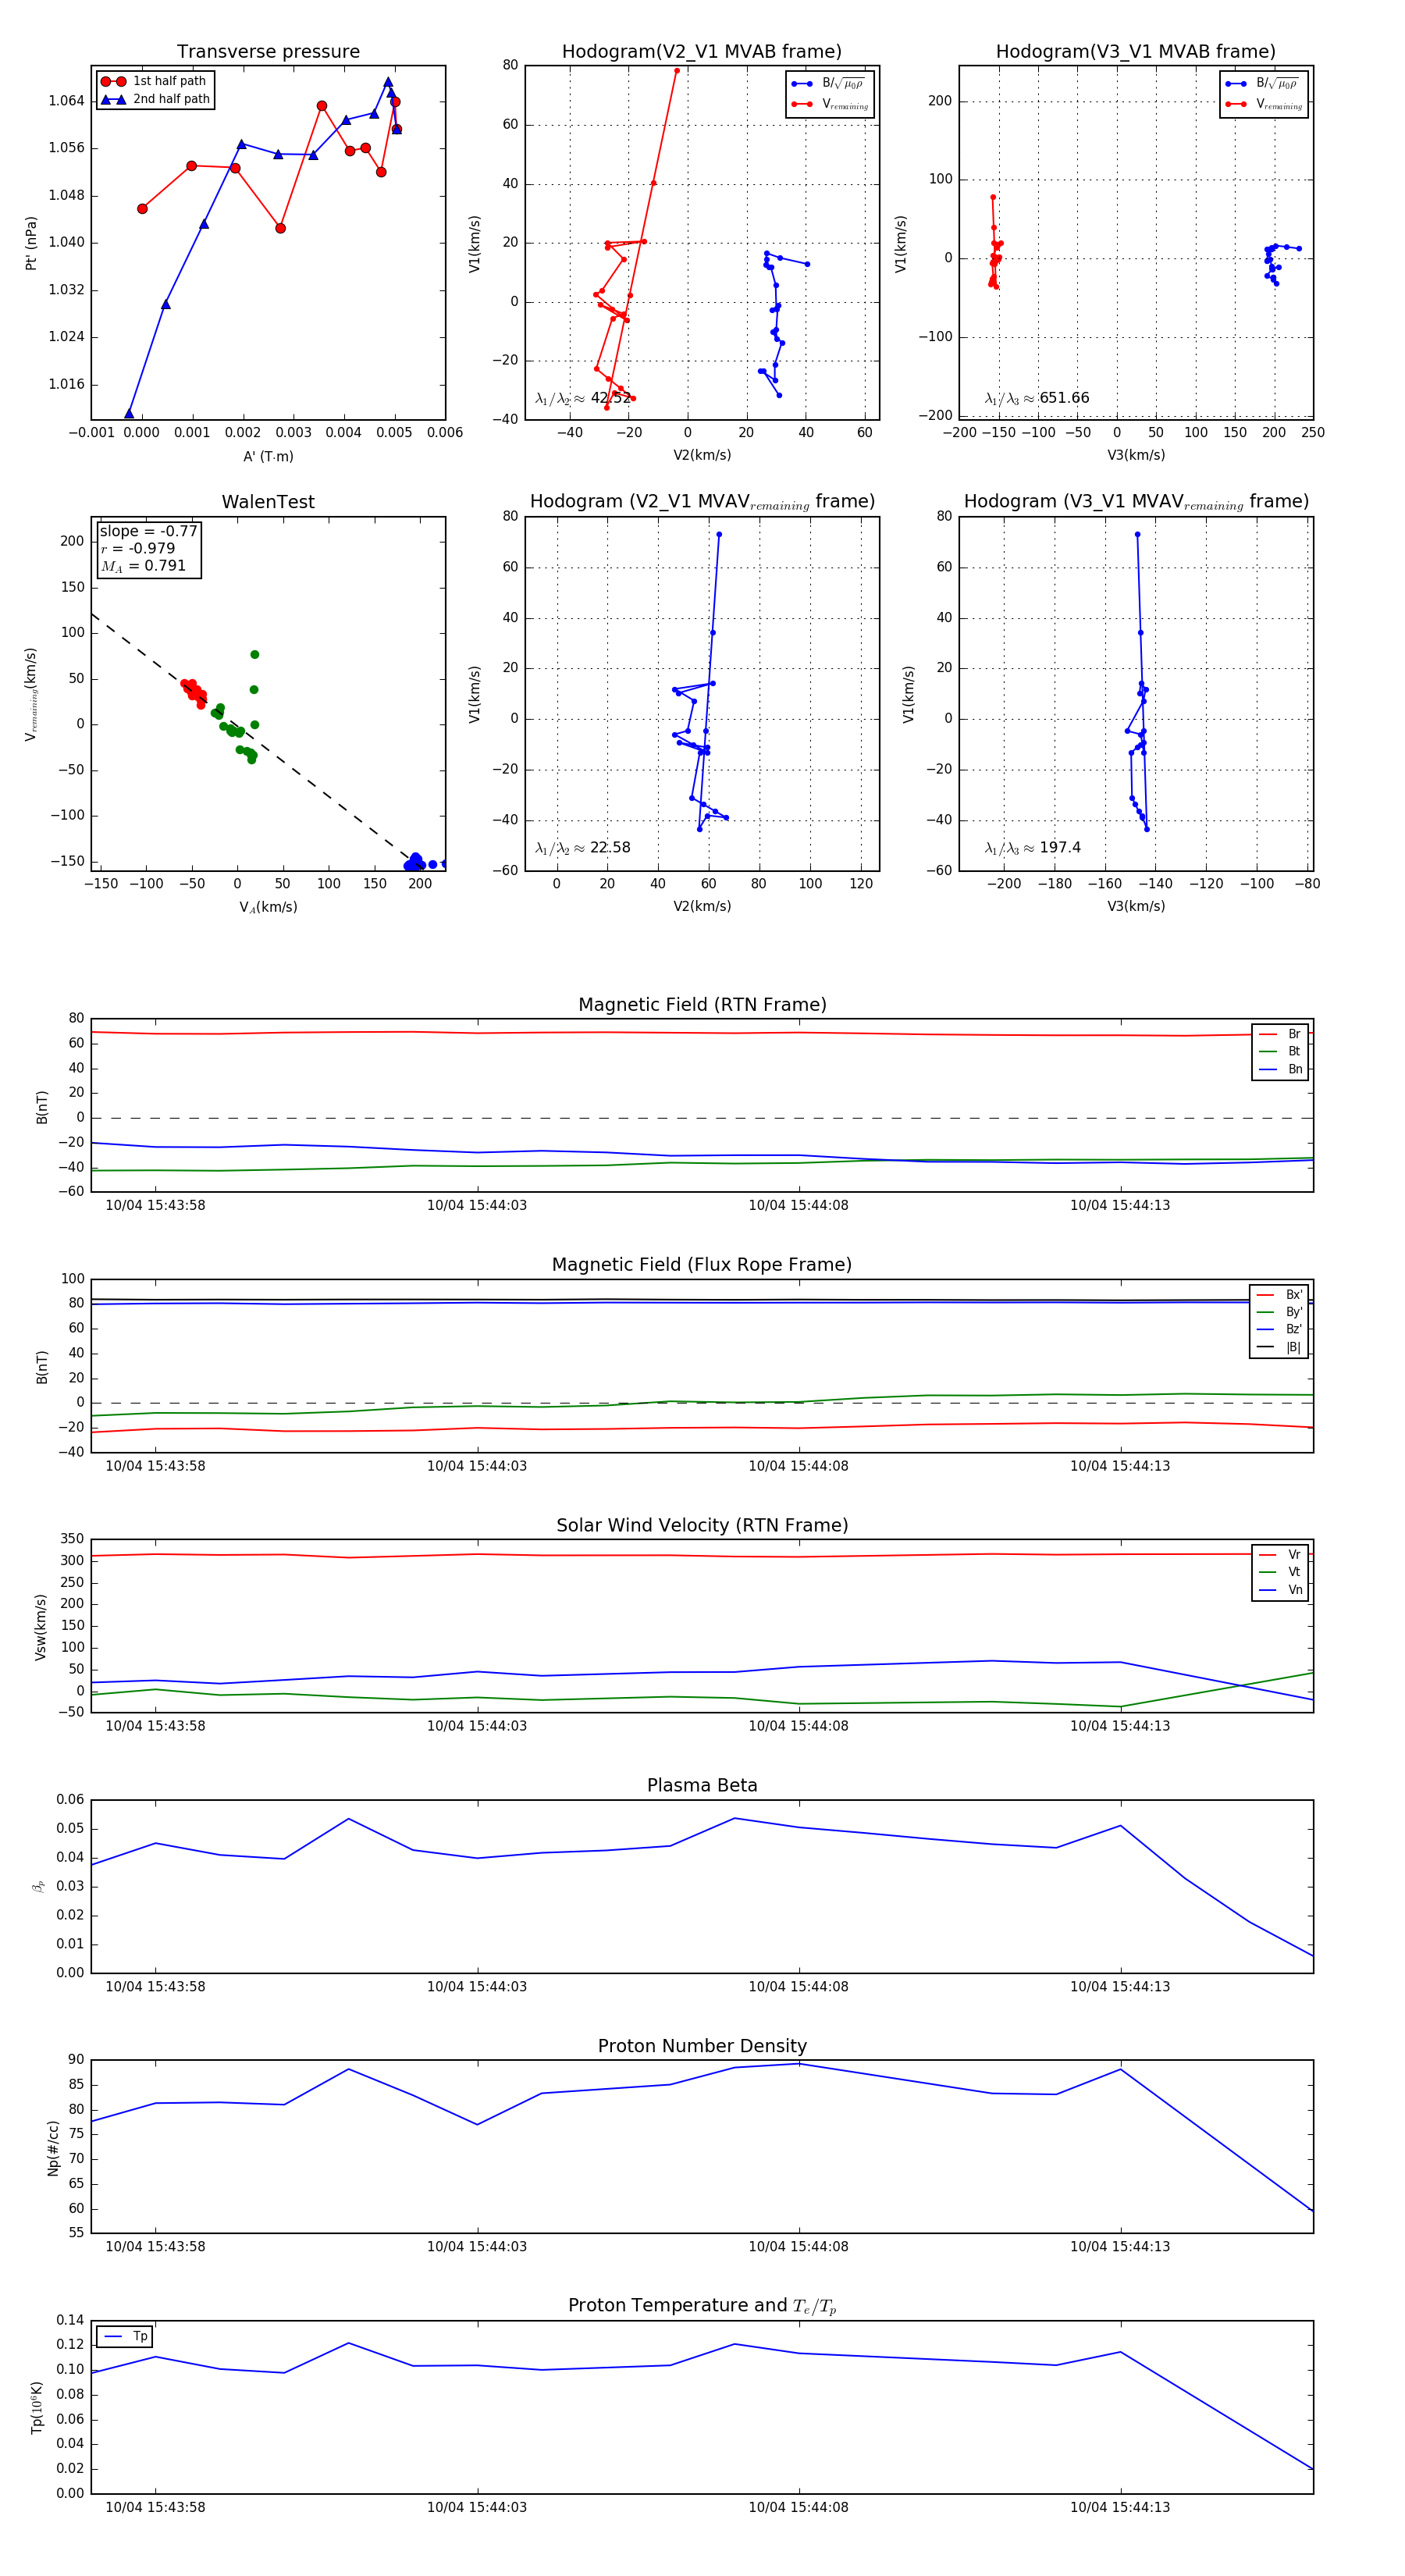Click the eigenvalue ratio 22.58 annotation

coord(583,848)
